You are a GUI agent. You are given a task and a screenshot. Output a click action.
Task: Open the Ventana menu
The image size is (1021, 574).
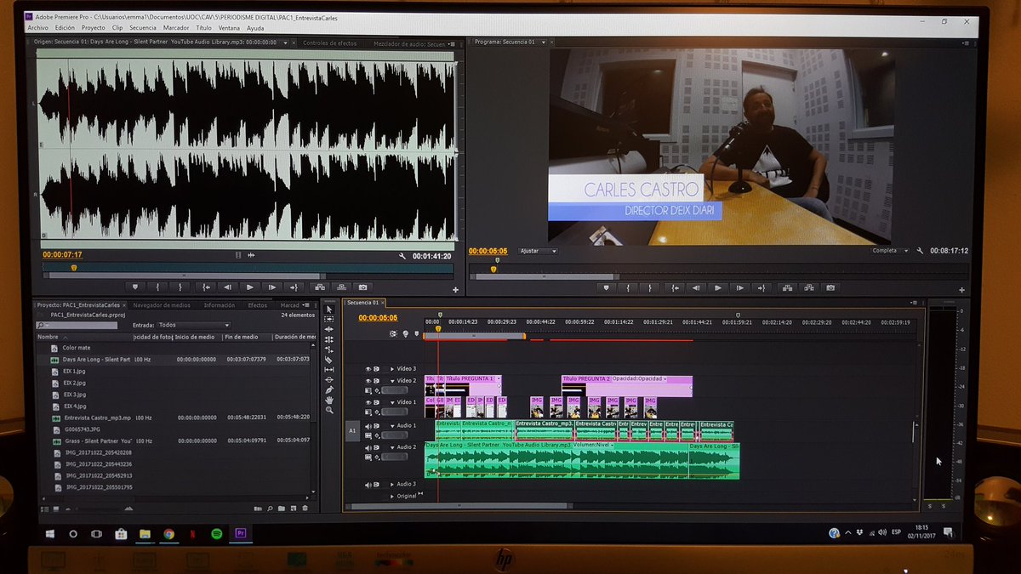coord(229,28)
